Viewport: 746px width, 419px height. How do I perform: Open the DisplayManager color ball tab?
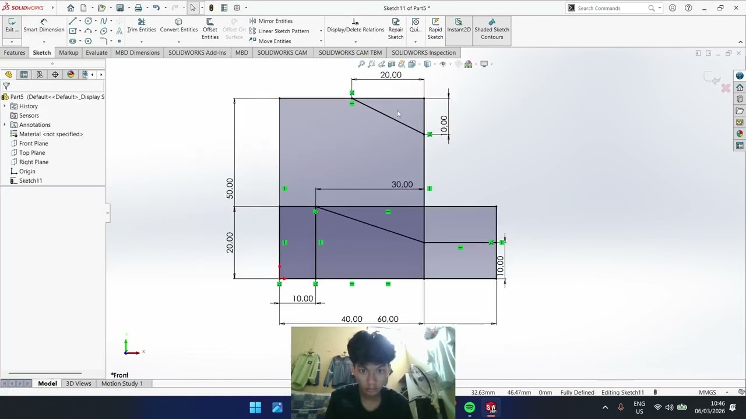(71, 74)
